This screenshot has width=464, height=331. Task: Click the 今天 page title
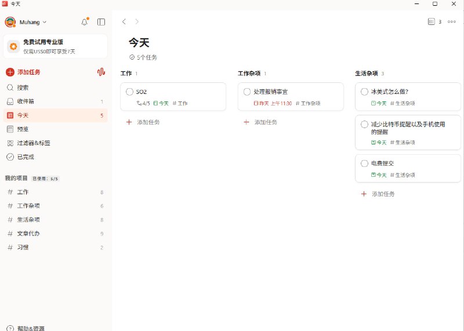click(x=139, y=42)
